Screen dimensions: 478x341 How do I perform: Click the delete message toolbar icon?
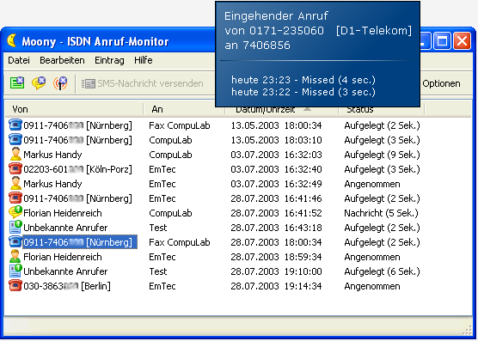tap(39, 82)
